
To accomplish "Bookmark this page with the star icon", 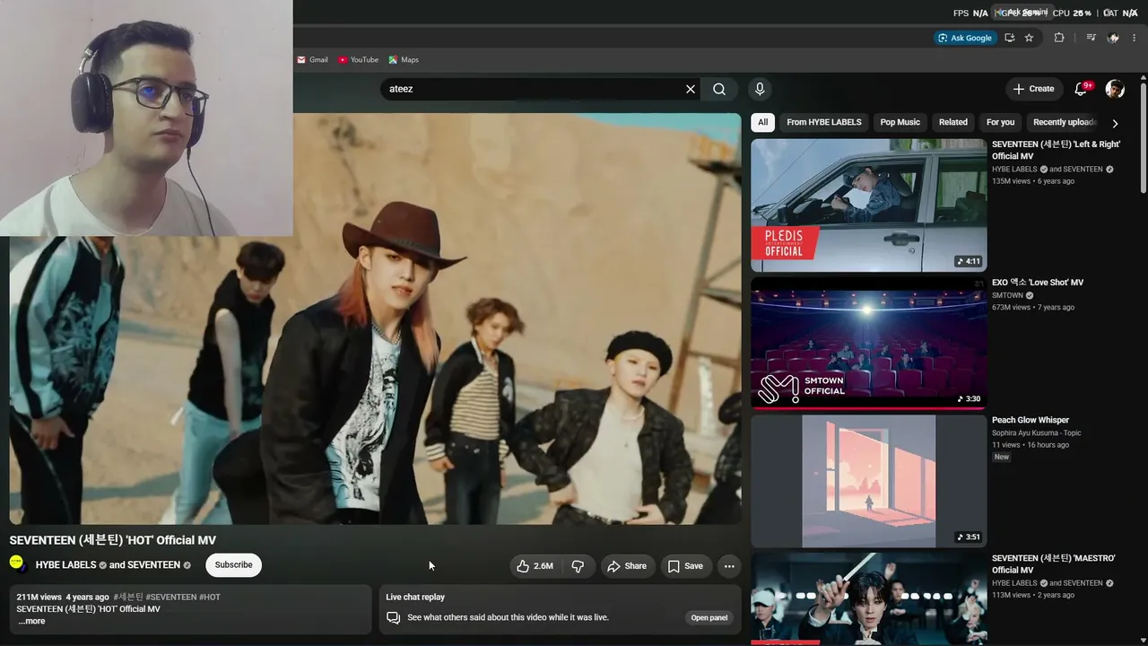I will [1029, 38].
